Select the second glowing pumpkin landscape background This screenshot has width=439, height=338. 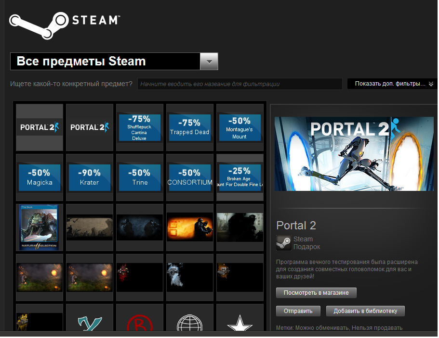[x=90, y=277]
